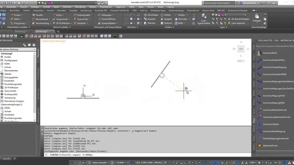Image resolution: width=294 pixels, height=165 pixels.
Task: Switch to the Ausgabe ribbon tab
Action: [x=73, y=11]
